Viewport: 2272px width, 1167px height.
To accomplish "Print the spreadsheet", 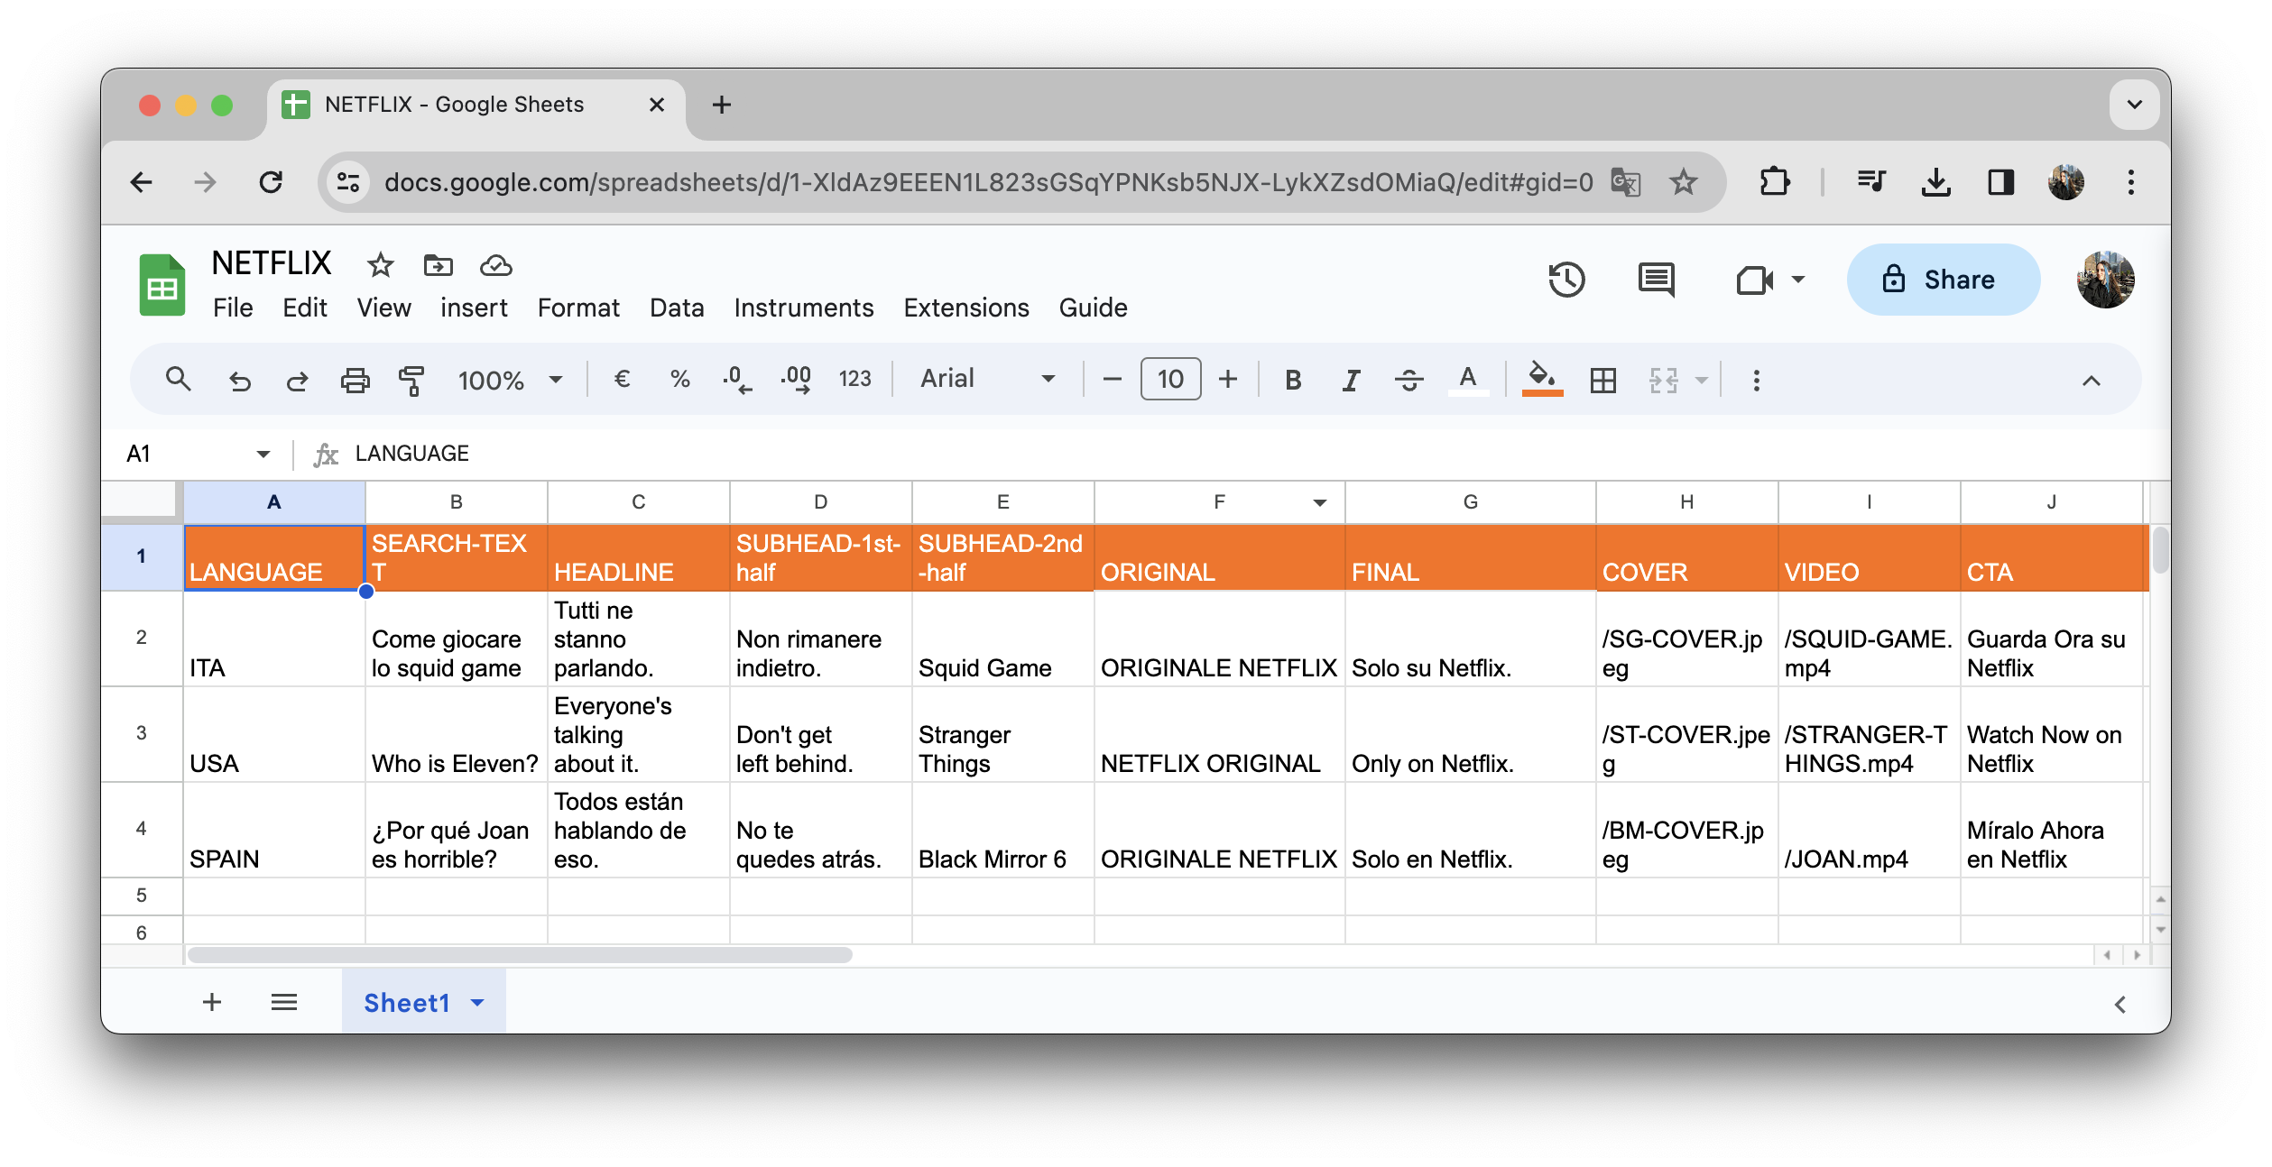I will [355, 381].
